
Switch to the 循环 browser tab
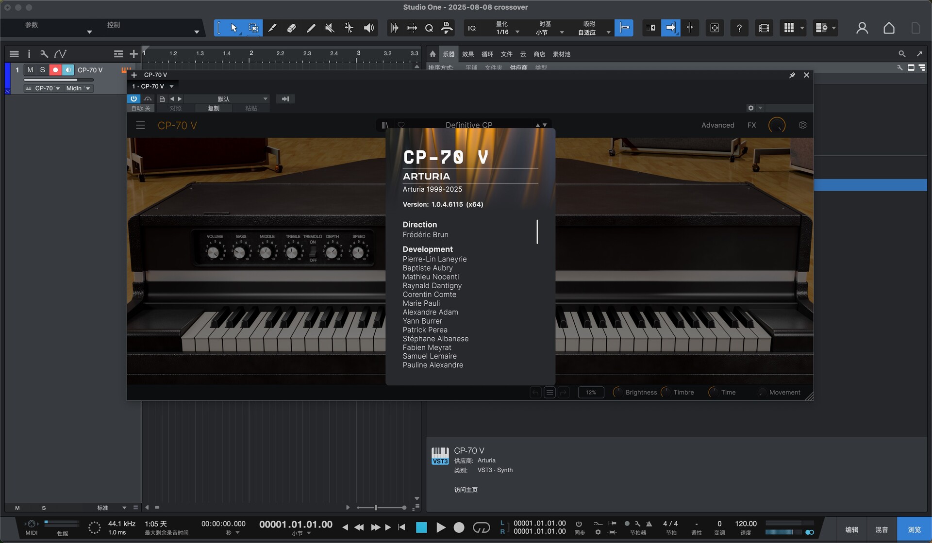click(487, 54)
